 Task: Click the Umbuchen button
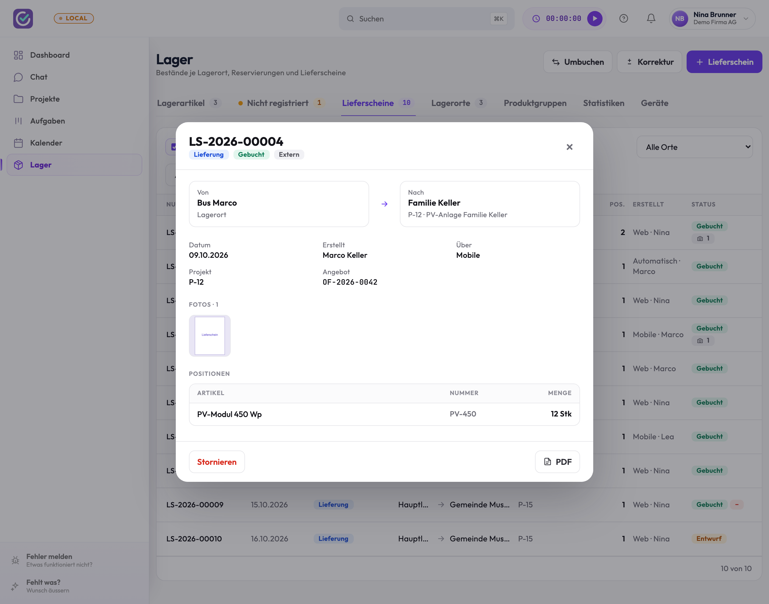(x=577, y=62)
